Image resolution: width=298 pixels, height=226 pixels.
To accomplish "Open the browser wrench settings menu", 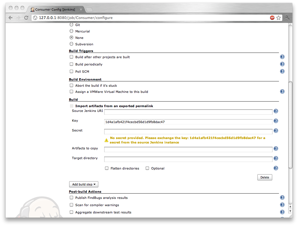I will pyautogui.click(x=287, y=18).
